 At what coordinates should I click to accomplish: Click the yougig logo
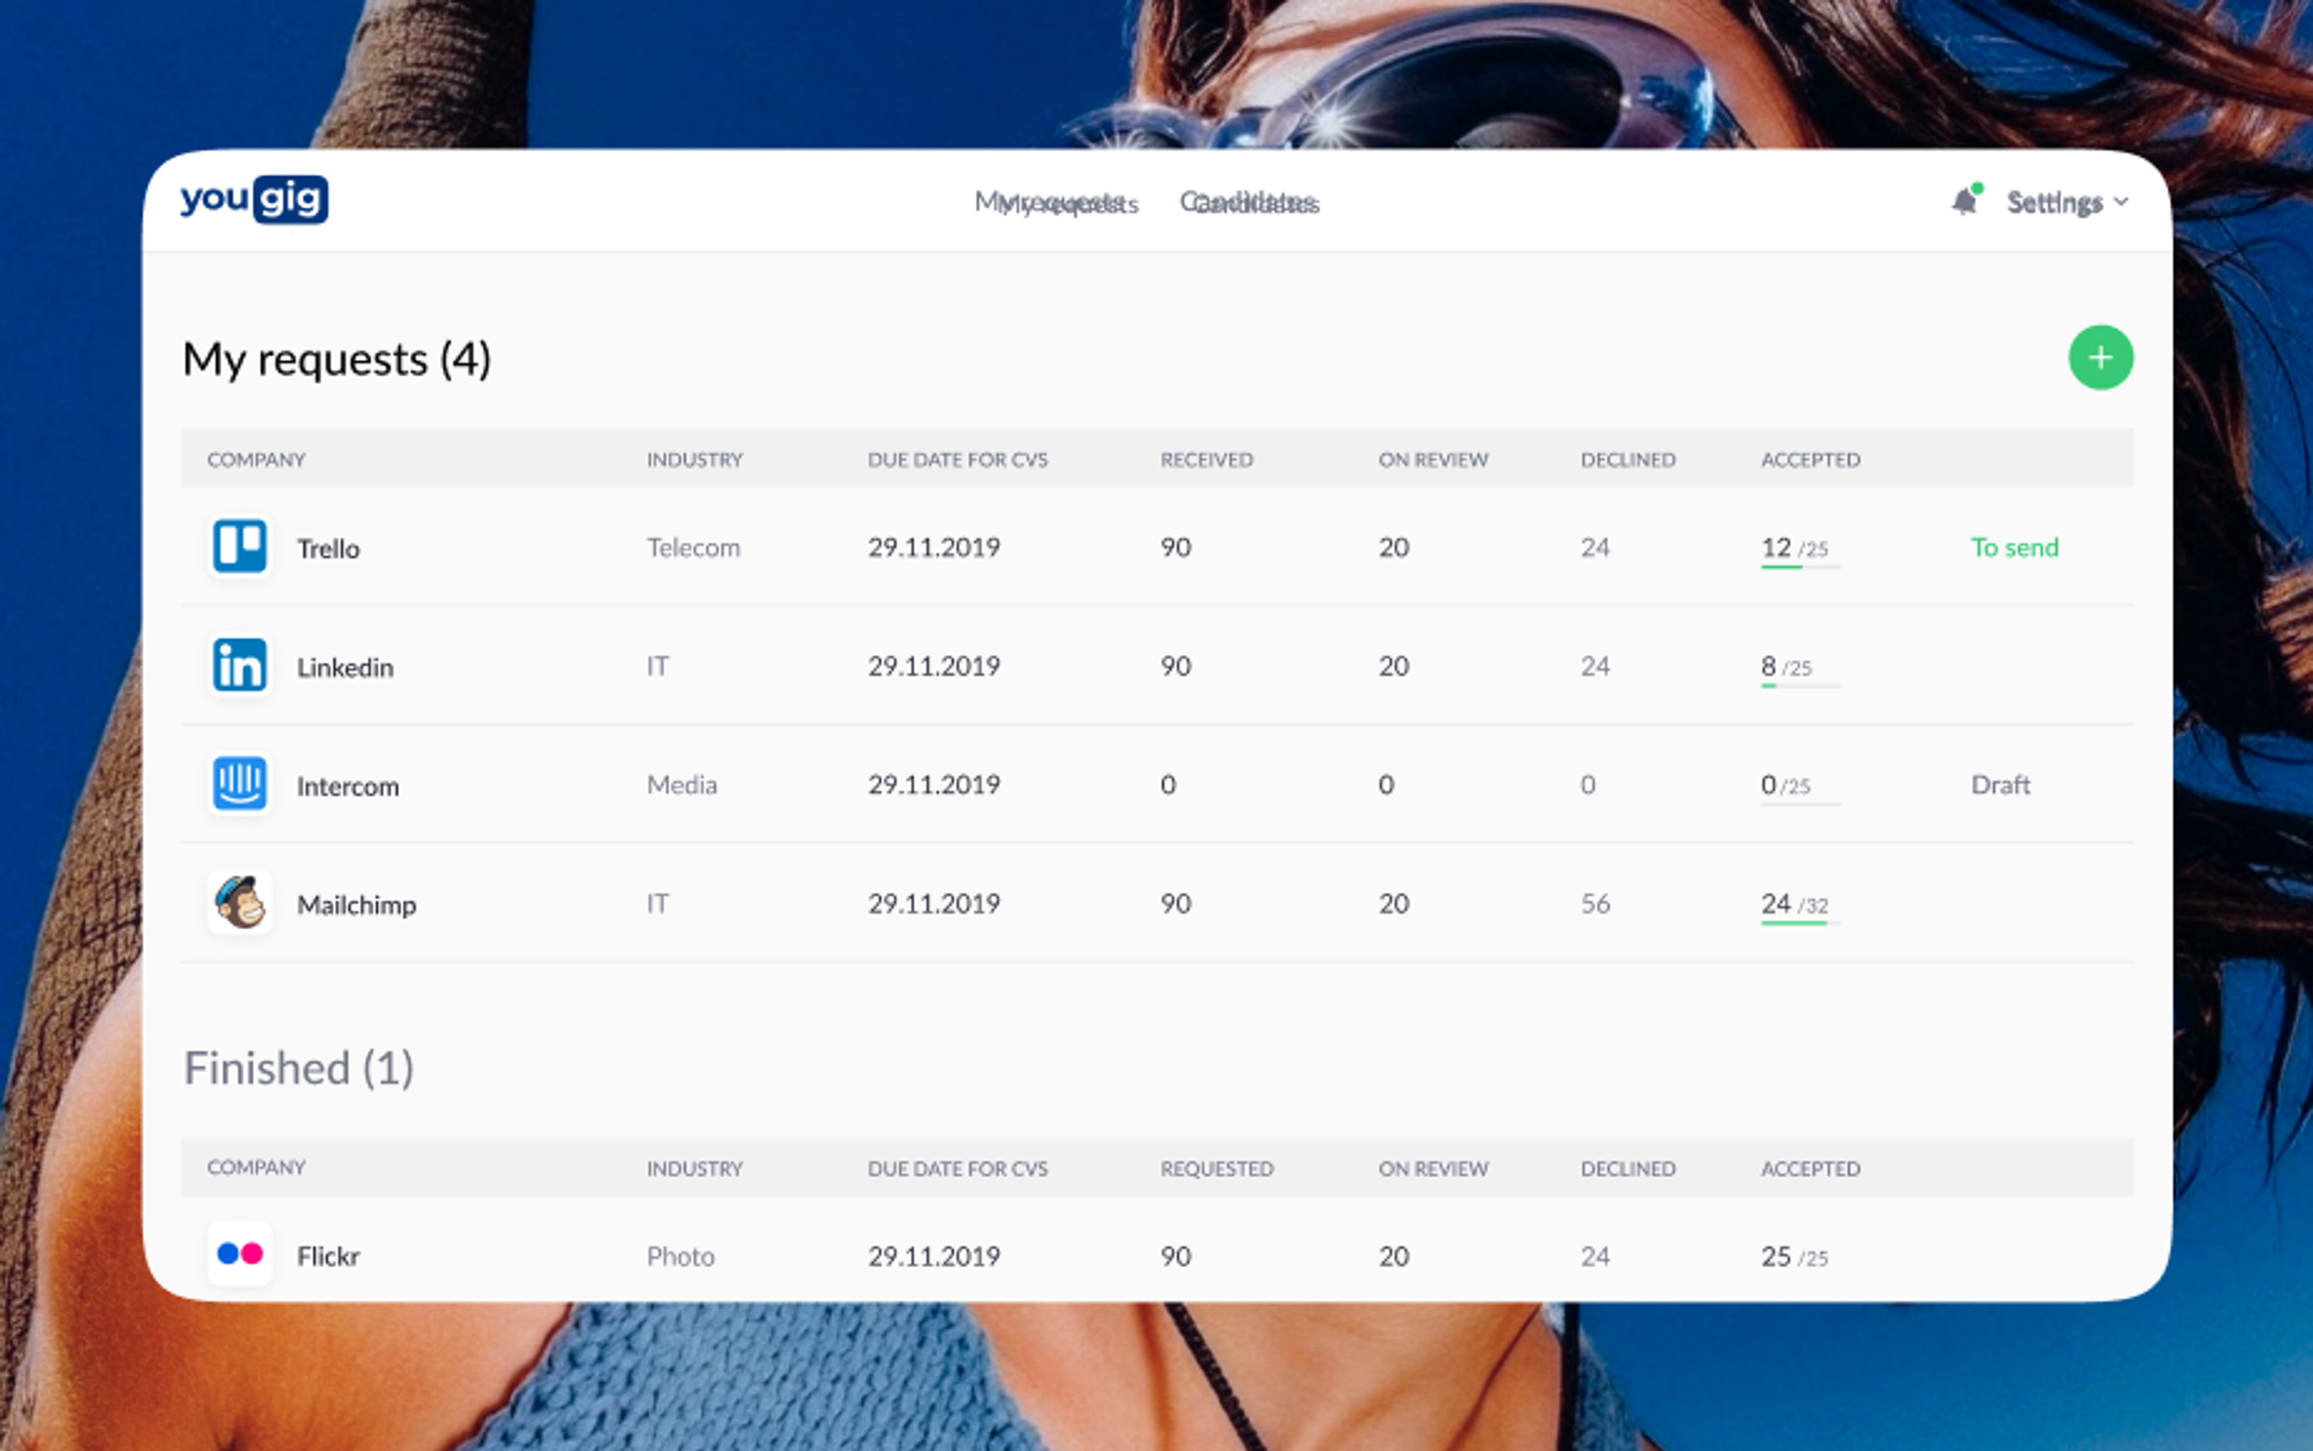point(254,200)
